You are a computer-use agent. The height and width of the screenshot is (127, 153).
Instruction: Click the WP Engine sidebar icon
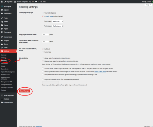2,6
